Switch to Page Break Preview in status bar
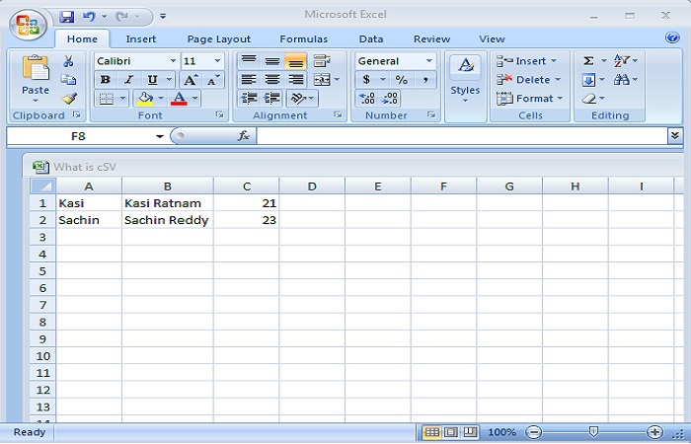Image resolution: width=691 pixels, height=444 pixels. coord(470,432)
